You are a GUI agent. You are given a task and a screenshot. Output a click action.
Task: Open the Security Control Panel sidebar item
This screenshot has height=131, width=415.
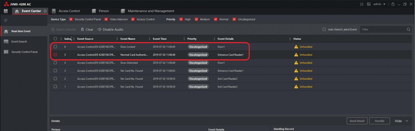[24, 52]
